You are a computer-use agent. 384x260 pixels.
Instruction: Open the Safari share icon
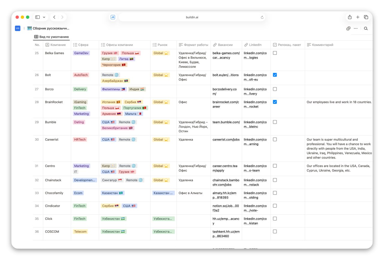pos(349,17)
